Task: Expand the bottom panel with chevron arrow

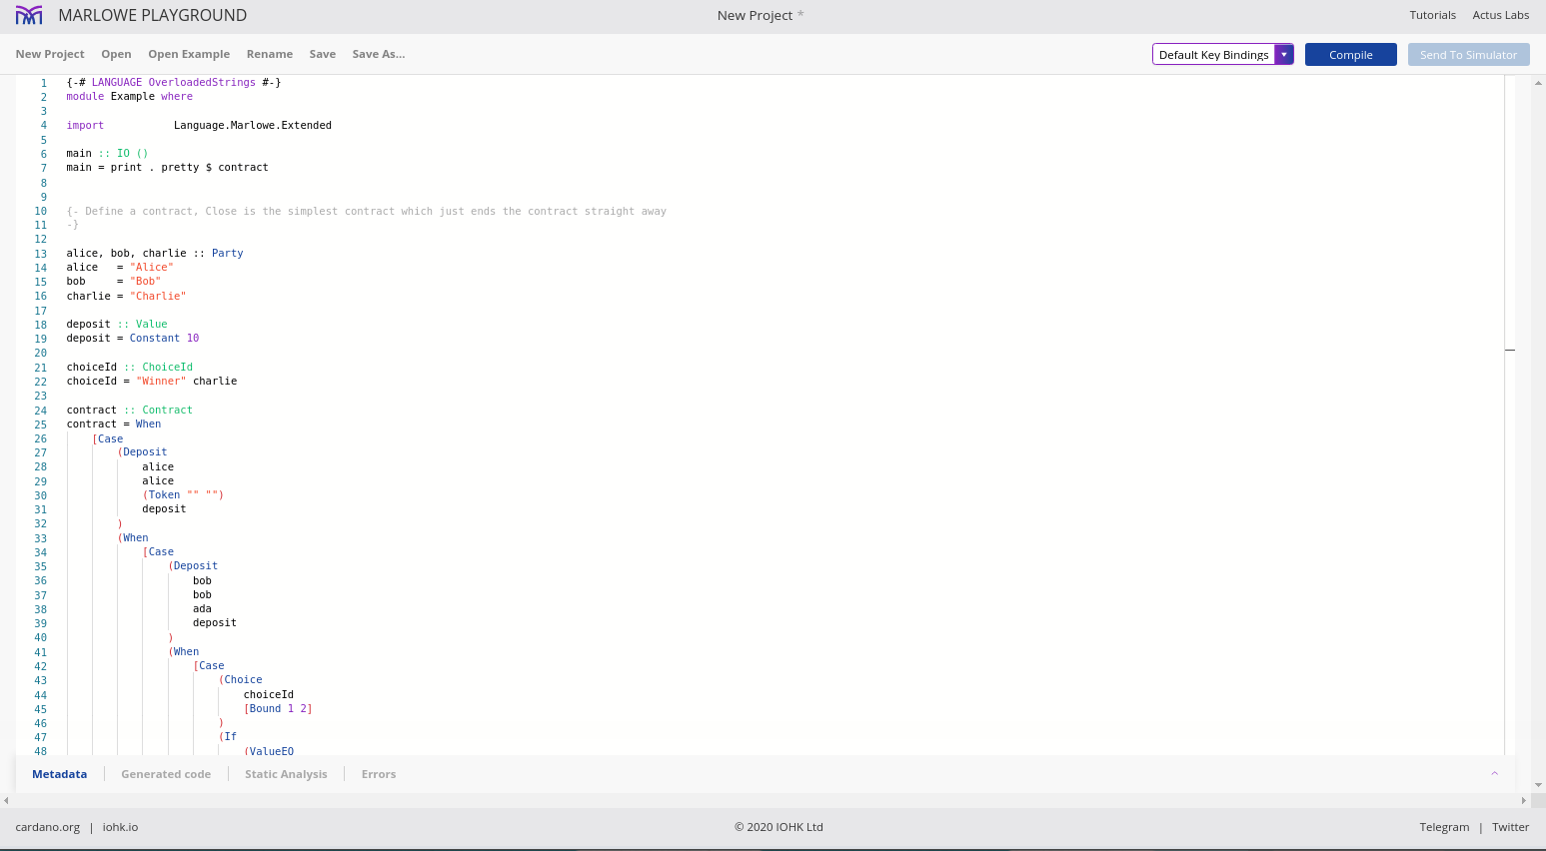Action: [x=1495, y=774]
